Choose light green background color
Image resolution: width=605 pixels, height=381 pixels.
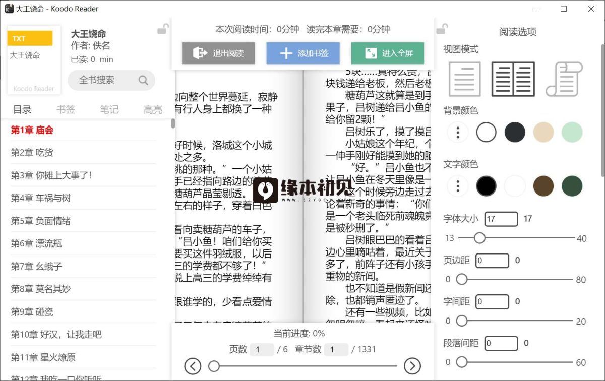pyautogui.click(x=572, y=133)
